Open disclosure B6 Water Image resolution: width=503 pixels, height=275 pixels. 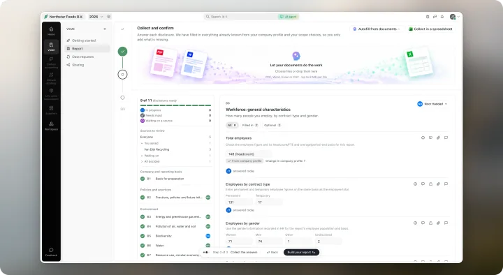175,246
